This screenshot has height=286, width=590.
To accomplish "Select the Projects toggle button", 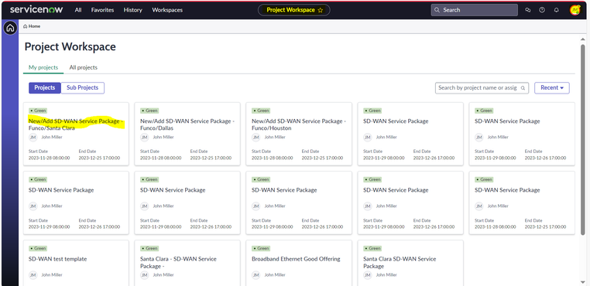I will 45,87.
